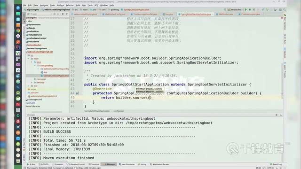The height and width of the screenshot is (169, 301).
Task: Open the Terminal tool window
Action: [x=94, y=164]
